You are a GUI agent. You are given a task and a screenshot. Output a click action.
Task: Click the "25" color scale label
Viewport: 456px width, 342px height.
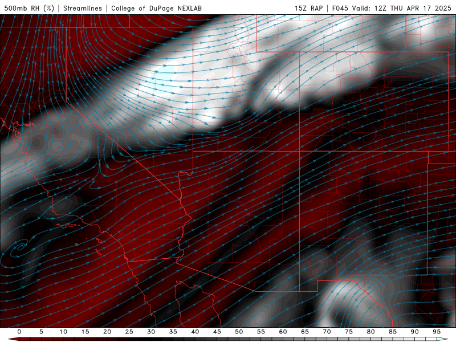click(129, 332)
